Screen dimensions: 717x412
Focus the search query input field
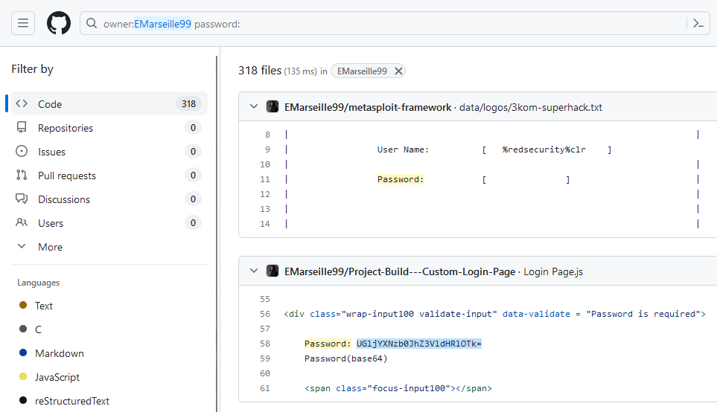(x=384, y=23)
